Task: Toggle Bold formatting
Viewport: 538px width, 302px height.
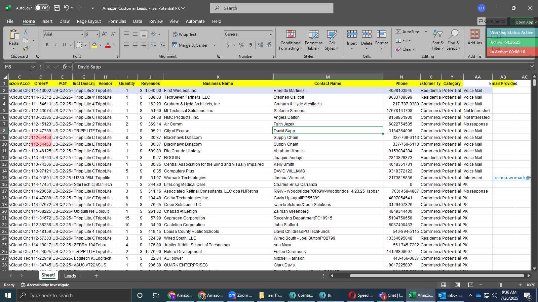Action: coord(47,45)
